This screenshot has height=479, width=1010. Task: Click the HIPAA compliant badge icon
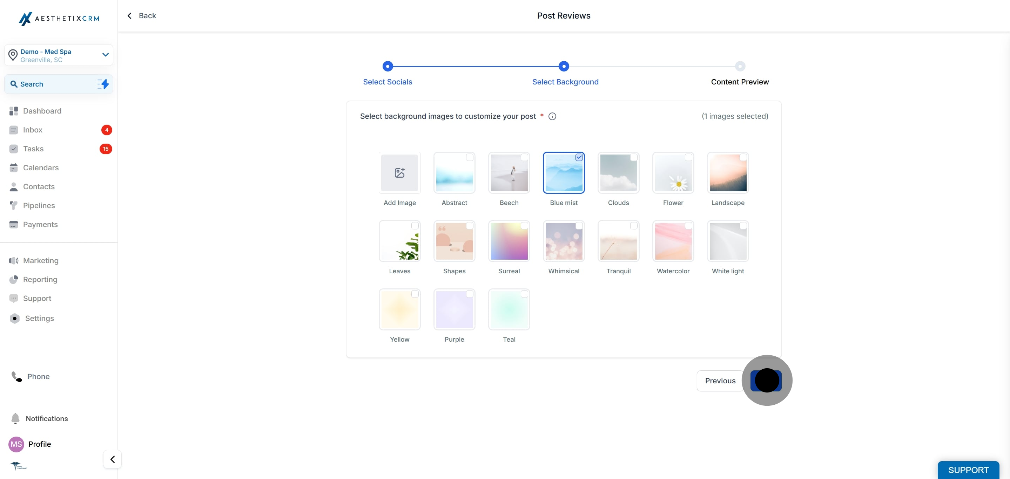(x=19, y=466)
